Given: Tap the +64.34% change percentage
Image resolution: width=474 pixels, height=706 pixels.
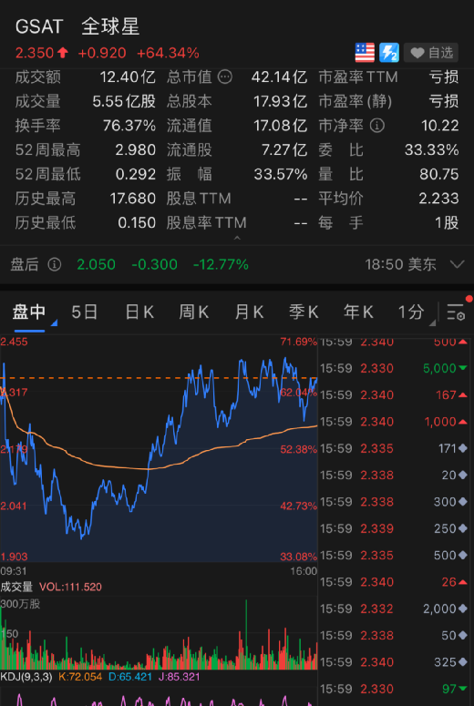Looking at the screenshot, I should pos(168,53).
